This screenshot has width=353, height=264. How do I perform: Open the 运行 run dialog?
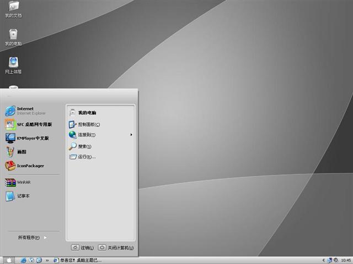pos(86,157)
